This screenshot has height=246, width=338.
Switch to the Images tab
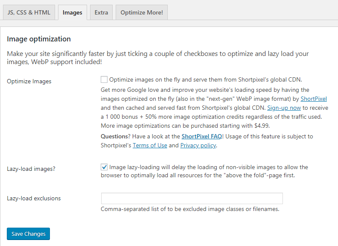point(73,12)
